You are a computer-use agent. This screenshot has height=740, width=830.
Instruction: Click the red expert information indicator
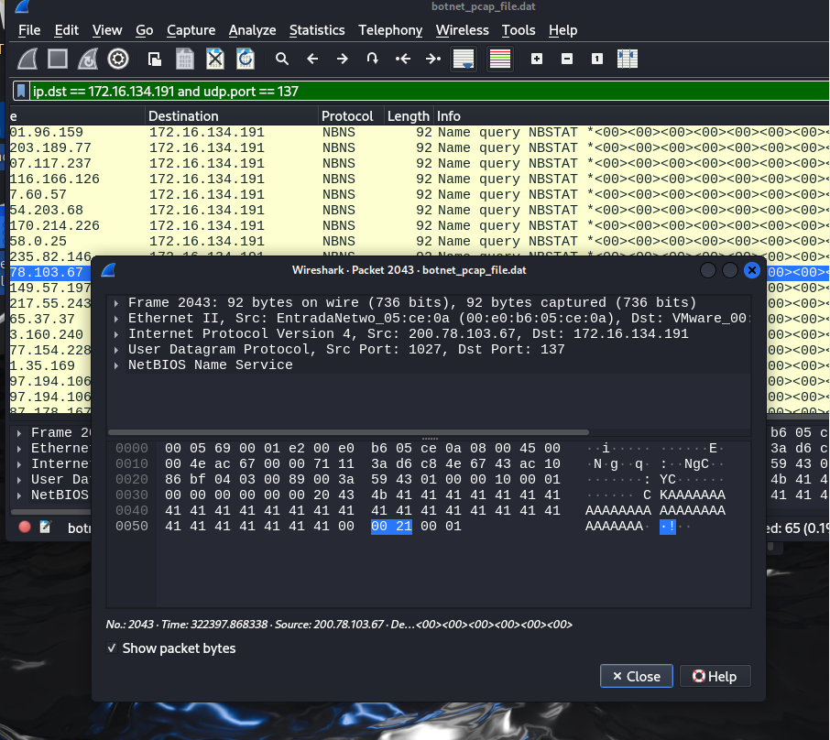click(x=25, y=528)
